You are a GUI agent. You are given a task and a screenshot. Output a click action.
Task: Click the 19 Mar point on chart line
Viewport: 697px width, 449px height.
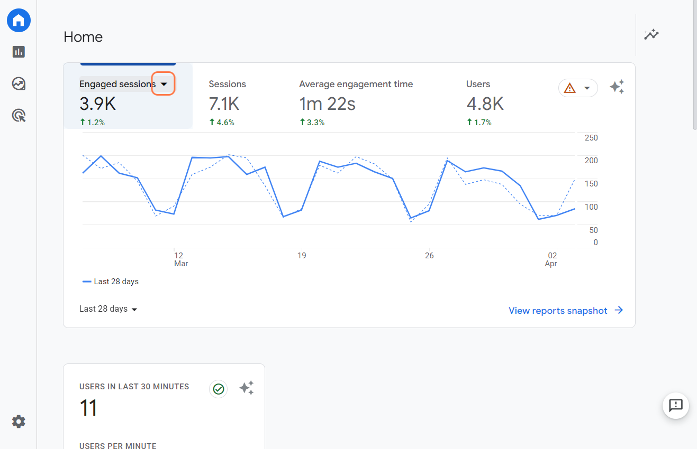[x=302, y=210]
